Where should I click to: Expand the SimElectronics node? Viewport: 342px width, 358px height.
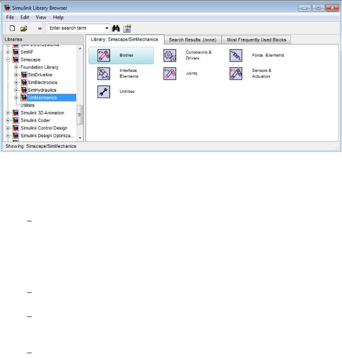click(16, 82)
